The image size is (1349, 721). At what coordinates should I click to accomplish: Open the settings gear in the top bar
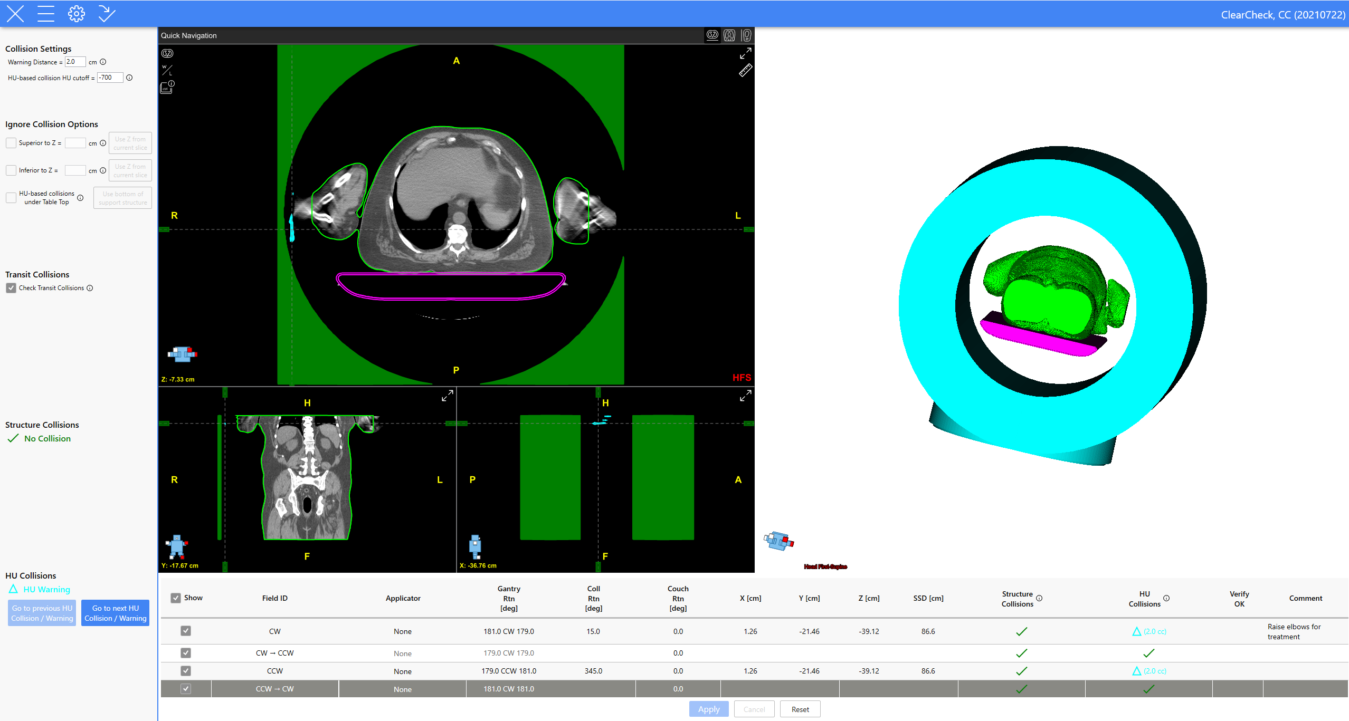(76, 14)
